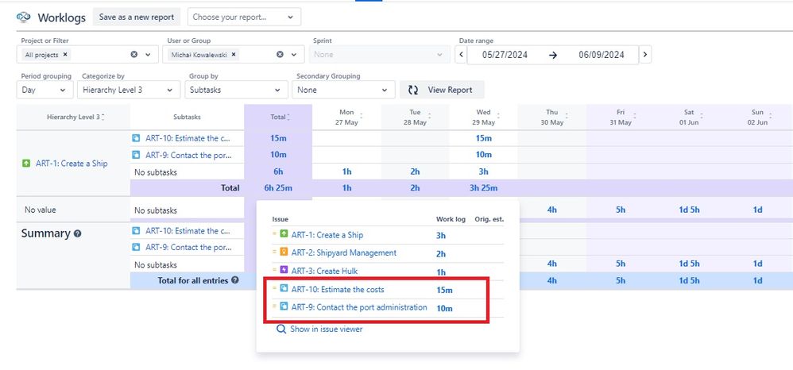The image size is (793, 370).
Task: Click the 3h work log for ART-1
Action: point(441,236)
